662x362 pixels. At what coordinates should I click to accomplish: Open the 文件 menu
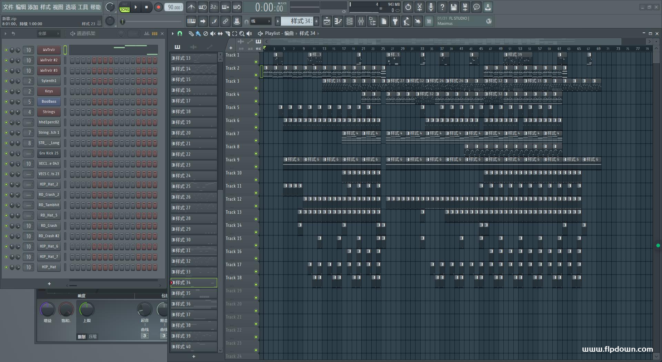pyautogui.click(x=8, y=7)
